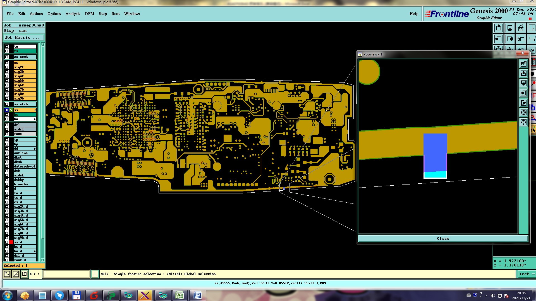The height and width of the screenshot is (301, 536).
Task: Toggle checkbox for layer drl
Action: coord(7,125)
